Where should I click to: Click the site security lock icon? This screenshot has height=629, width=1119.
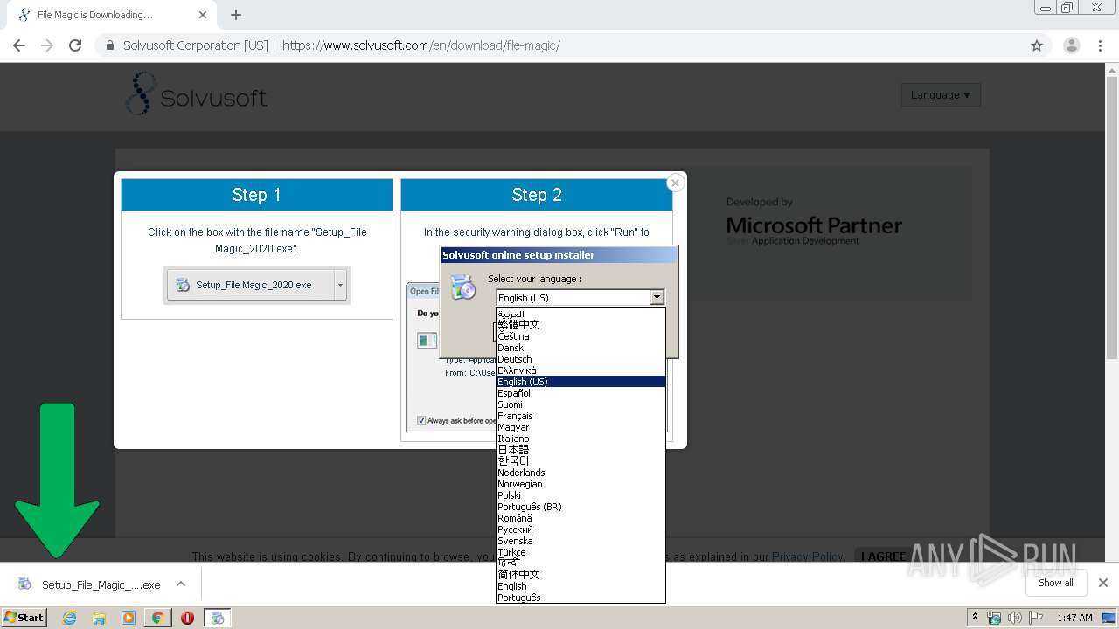tap(110, 45)
